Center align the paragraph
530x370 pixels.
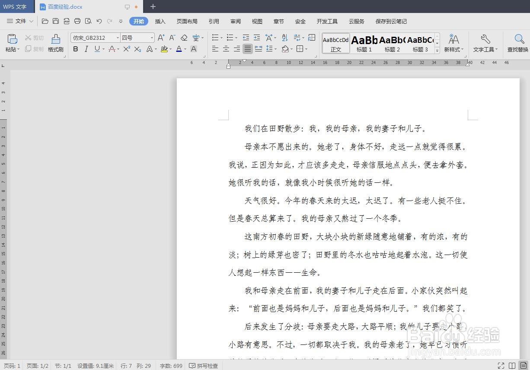click(226, 49)
